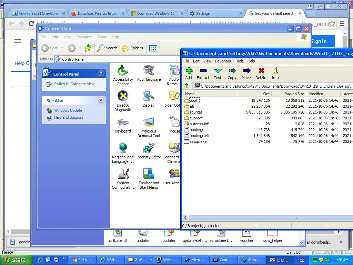This screenshot has height=265, width=353.
Task: Open 7-Zip Favorites menu
Action: pyautogui.click(x=223, y=61)
